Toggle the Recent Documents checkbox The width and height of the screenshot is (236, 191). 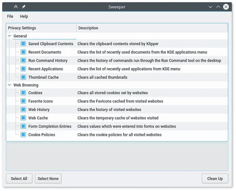tap(23, 52)
